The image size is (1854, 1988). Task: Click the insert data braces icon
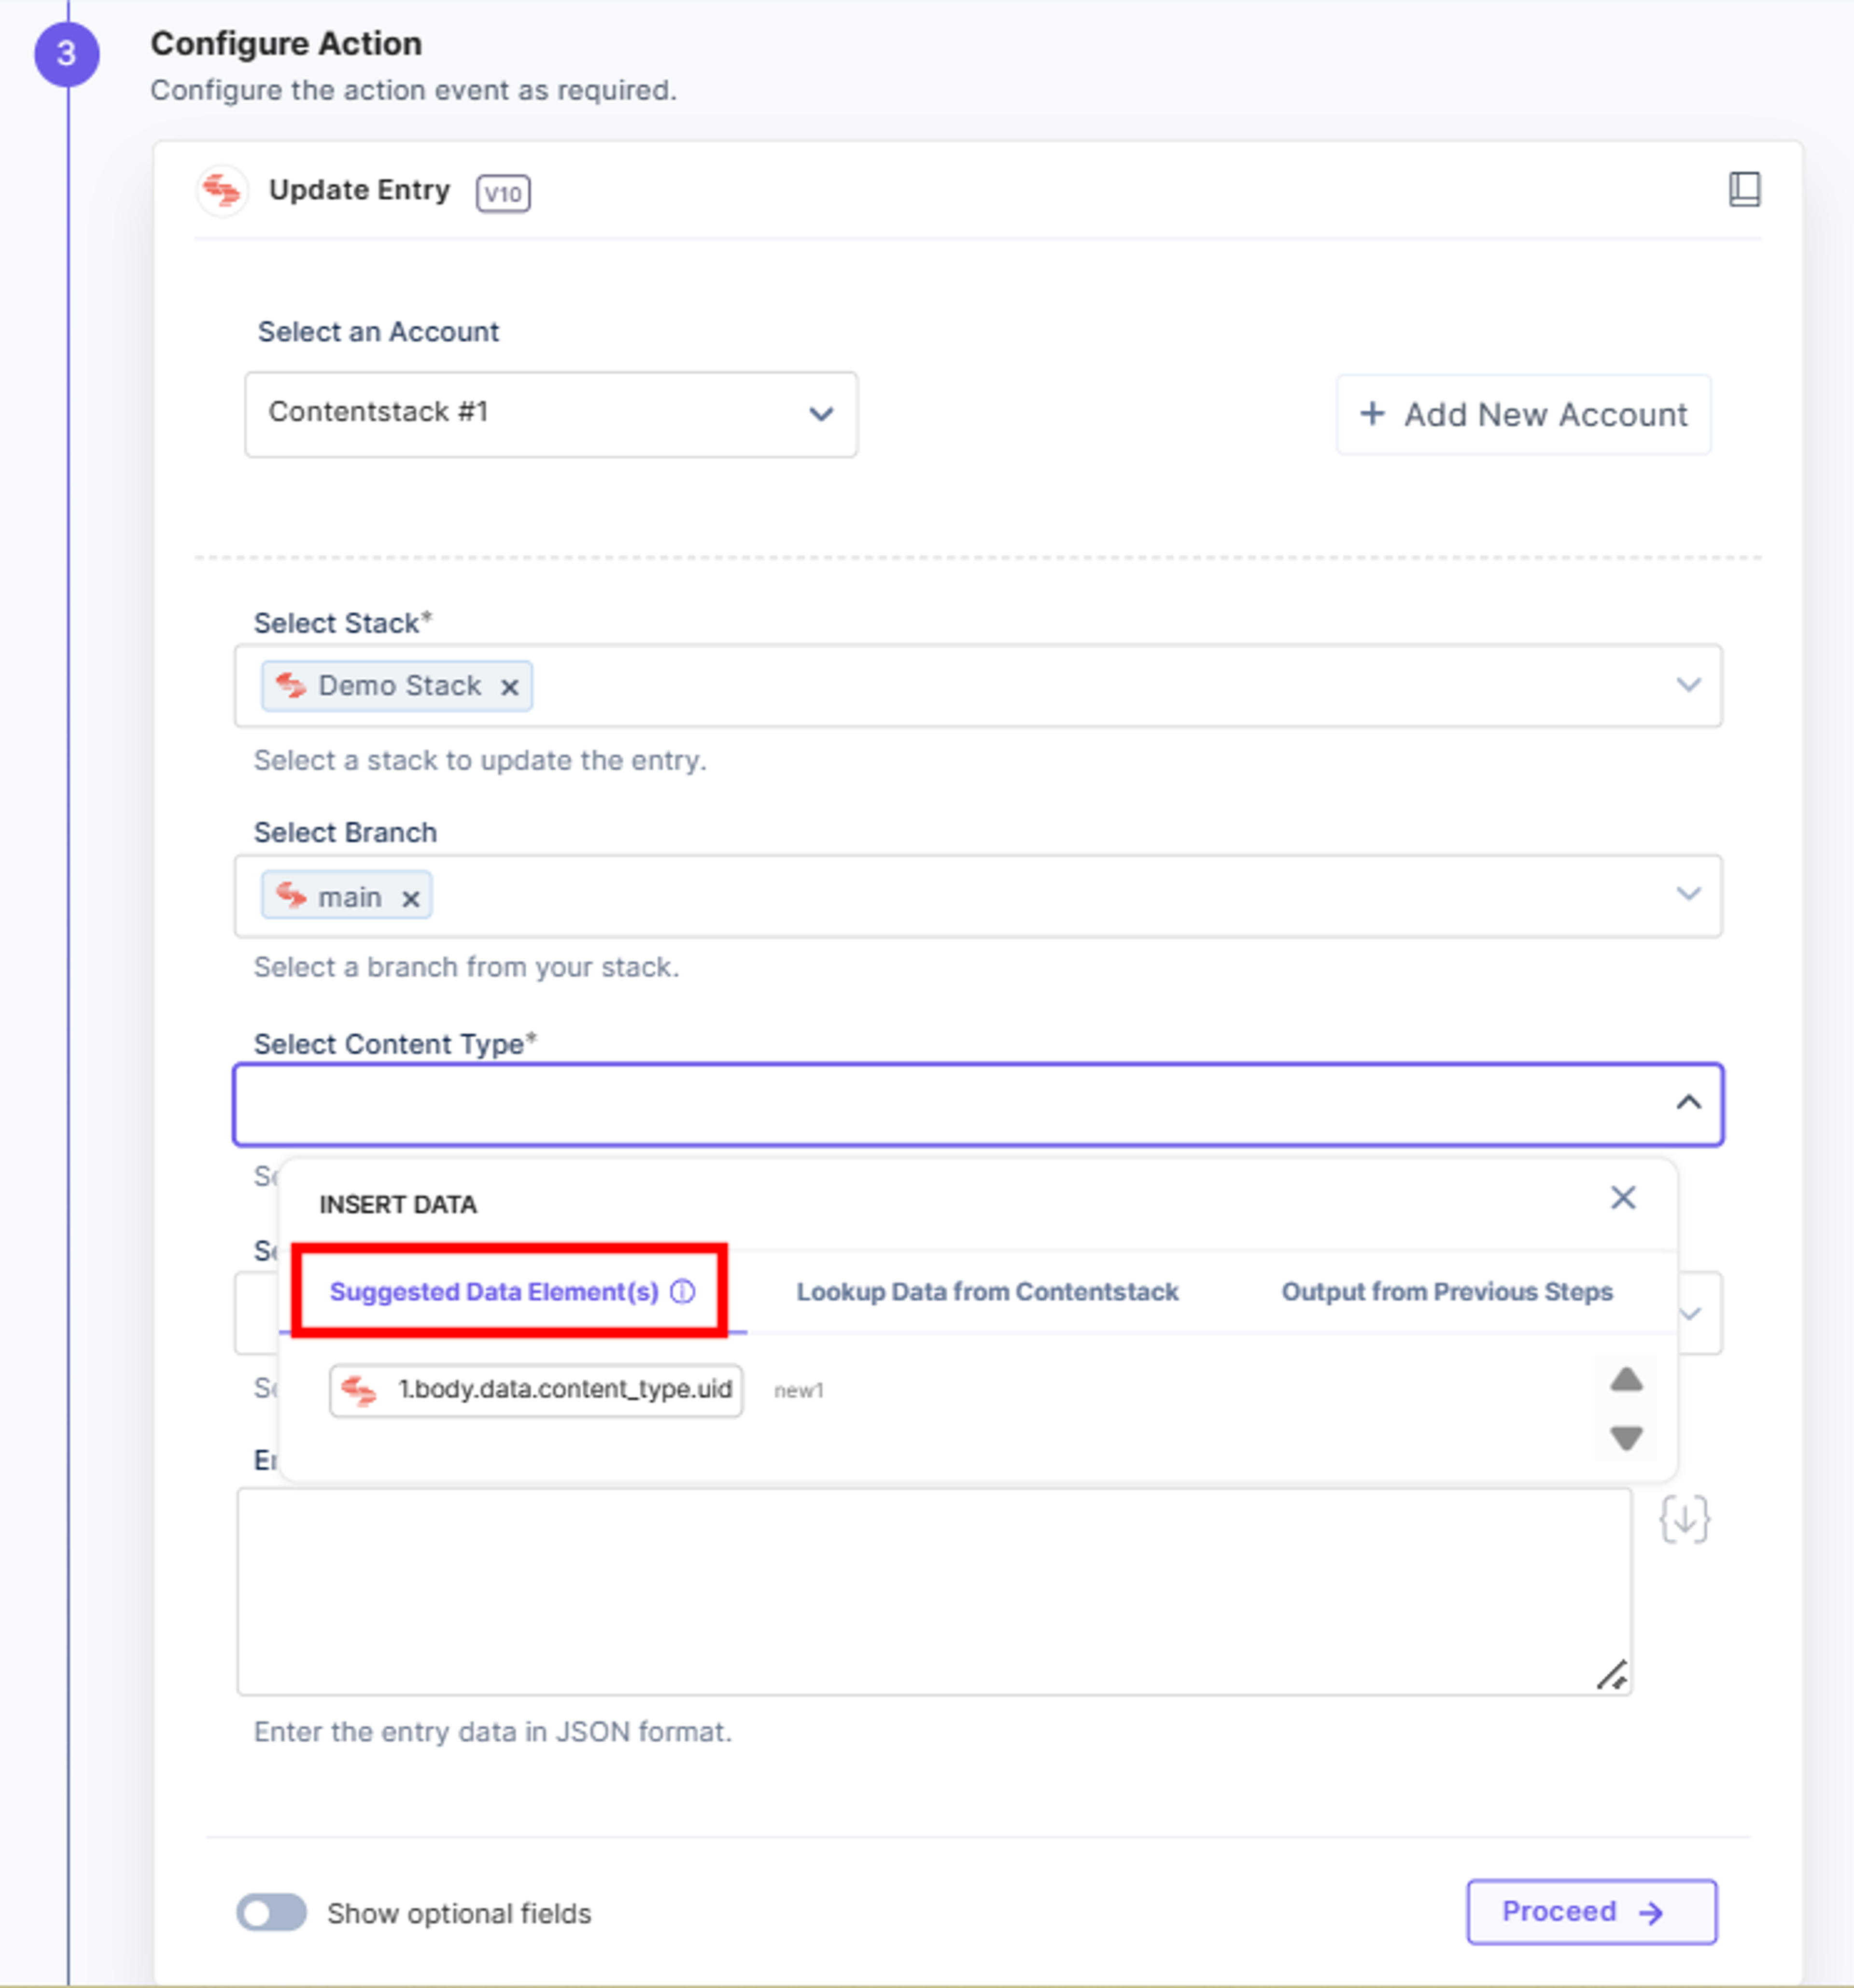click(x=1684, y=1519)
